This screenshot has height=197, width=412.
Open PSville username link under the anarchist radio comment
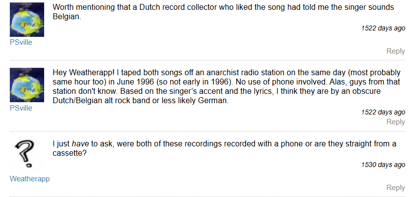21,108
